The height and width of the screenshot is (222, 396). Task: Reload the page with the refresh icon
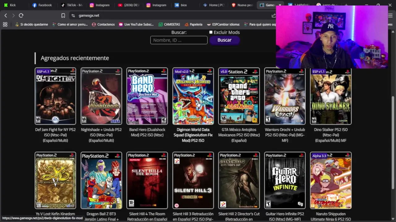pyautogui.click(x=21, y=15)
